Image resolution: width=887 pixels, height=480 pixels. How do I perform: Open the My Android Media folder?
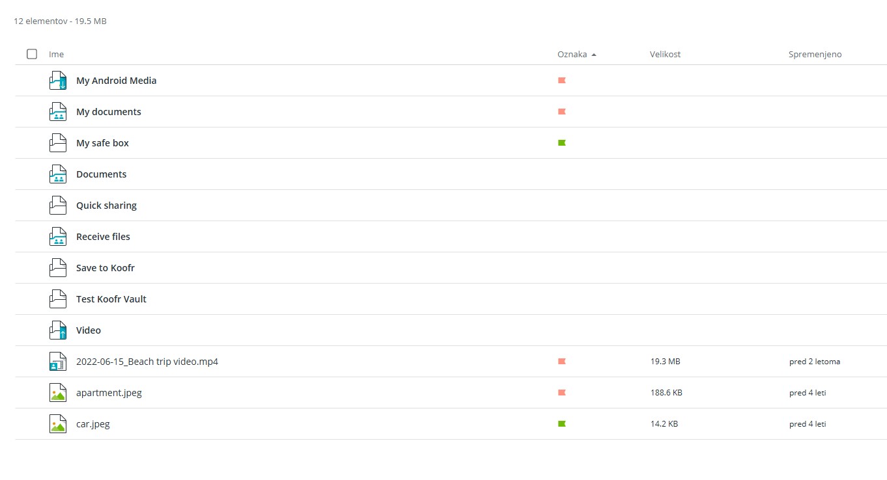click(117, 81)
